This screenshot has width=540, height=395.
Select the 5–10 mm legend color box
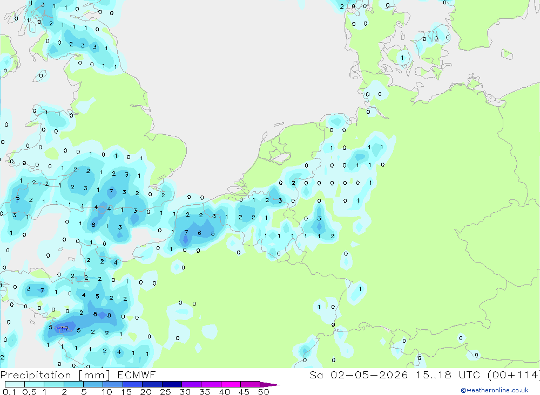(93, 384)
